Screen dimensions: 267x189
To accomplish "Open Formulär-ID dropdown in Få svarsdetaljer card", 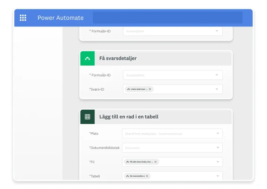I will point(173,75).
